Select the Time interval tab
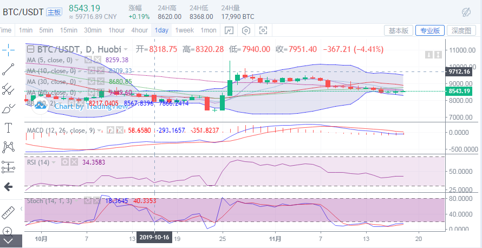Screen dimensions: 482x248 [x=5, y=30]
